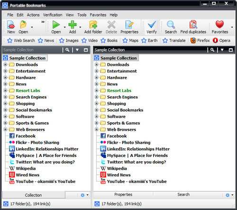Launch Firefox from the quick links bar
The height and width of the screenshot is (210, 237).
tap(200, 40)
